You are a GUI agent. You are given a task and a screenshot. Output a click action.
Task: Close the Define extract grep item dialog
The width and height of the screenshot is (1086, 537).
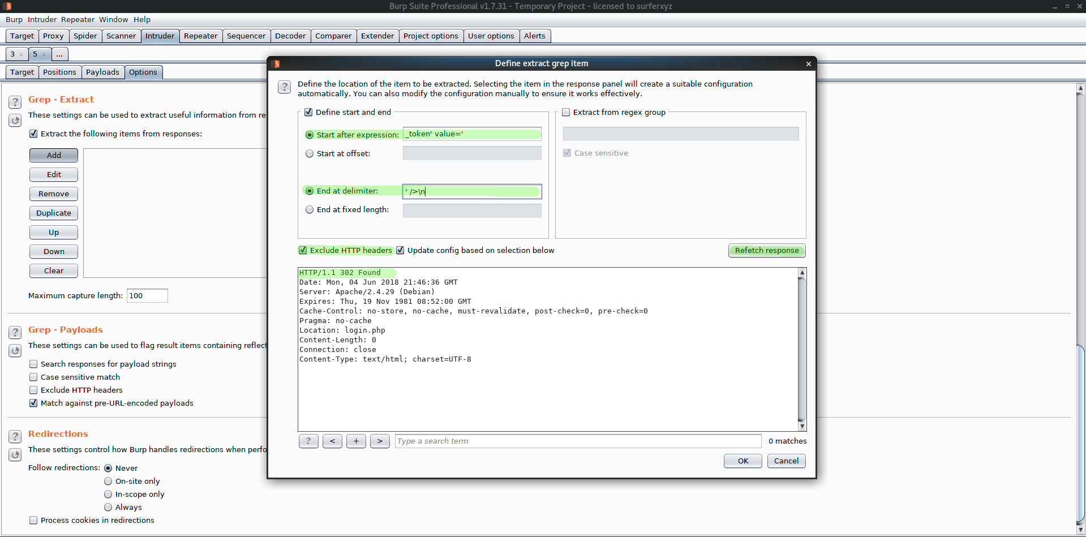pos(809,64)
